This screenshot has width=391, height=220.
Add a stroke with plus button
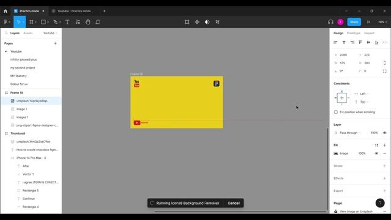click(384, 166)
